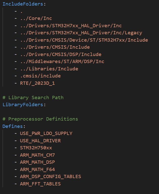Click the ../Drivers/CMSIS/DSP/Include entry
159x194 pixels.
click(60, 54)
